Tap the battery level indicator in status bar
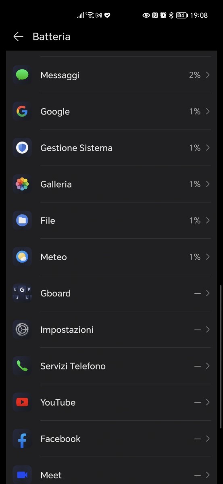 coord(182,15)
